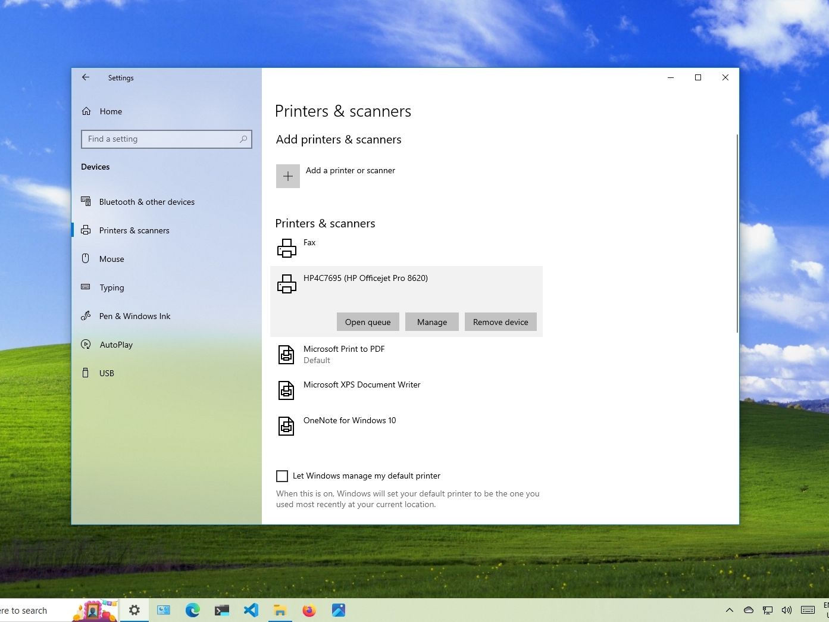
Task: Open Firefox from taskbar
Action: point(309,610)
